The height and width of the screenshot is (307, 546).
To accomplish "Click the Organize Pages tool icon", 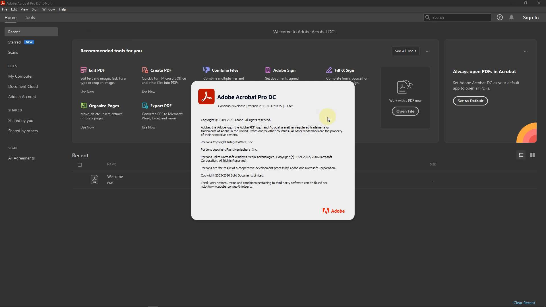I will coord(83,105).
